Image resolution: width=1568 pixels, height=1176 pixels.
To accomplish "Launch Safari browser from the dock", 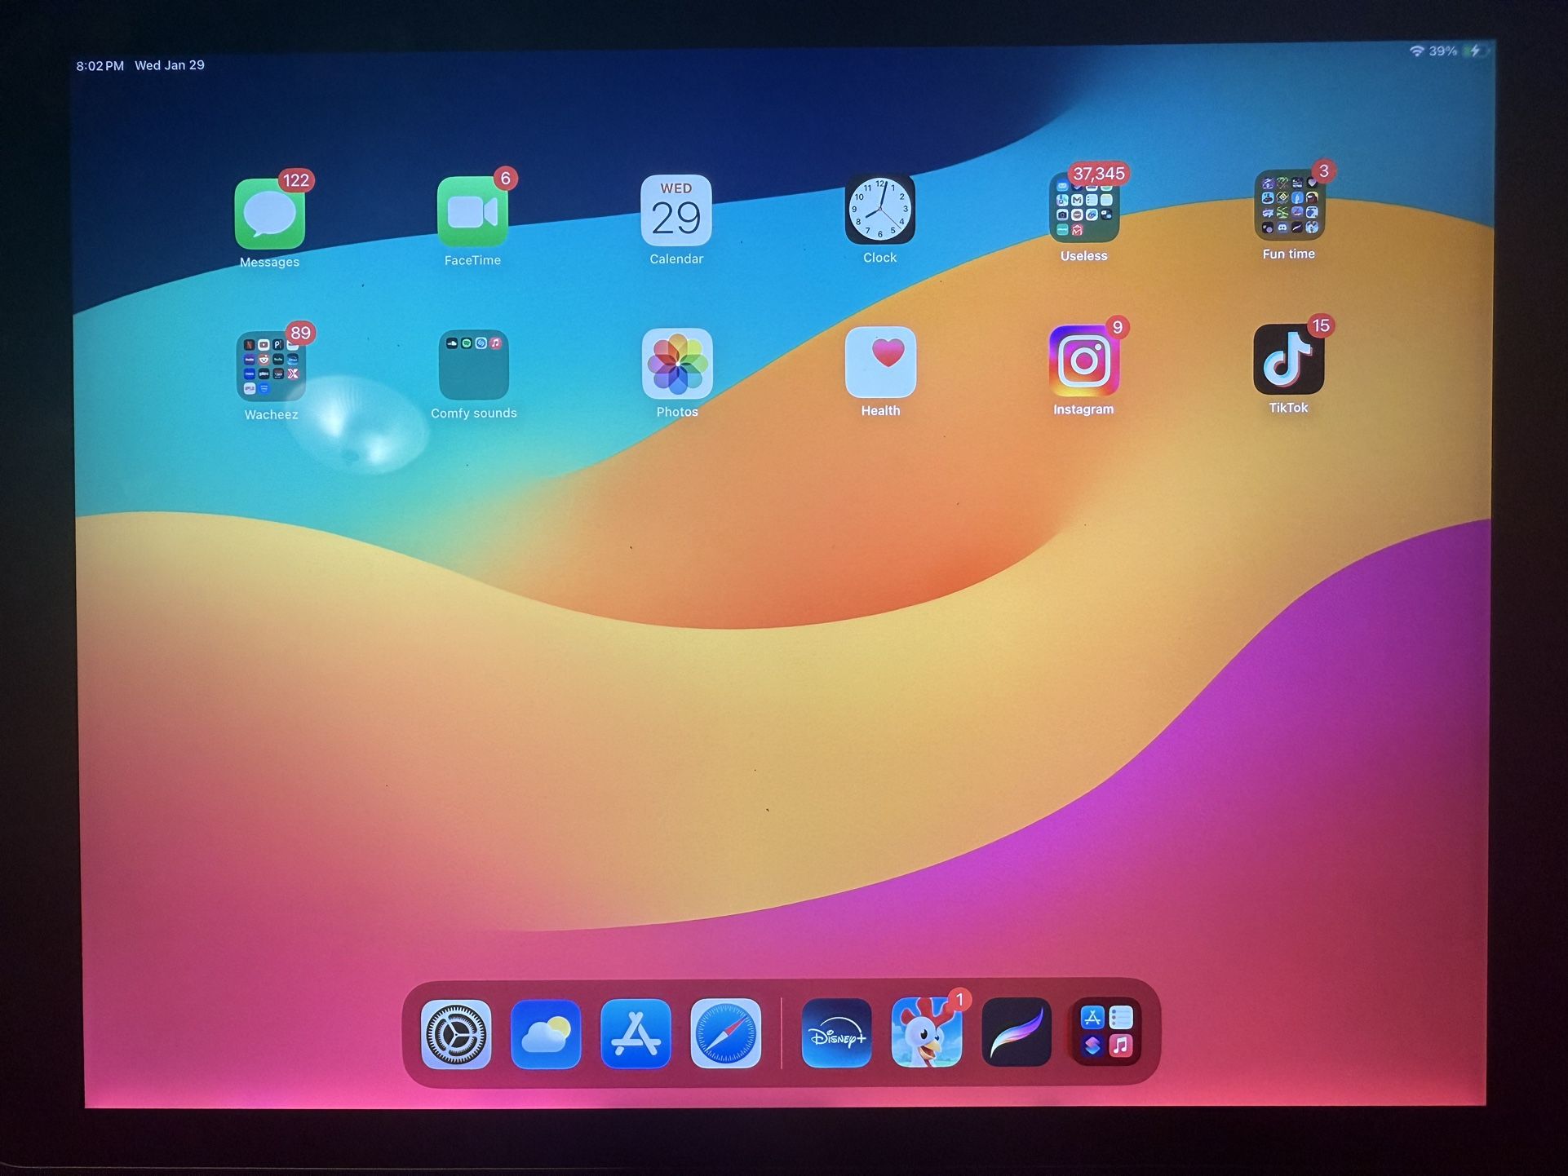I will point(725,1036).
